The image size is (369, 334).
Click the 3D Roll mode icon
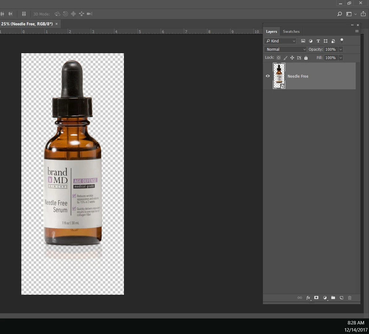point(66,14)
